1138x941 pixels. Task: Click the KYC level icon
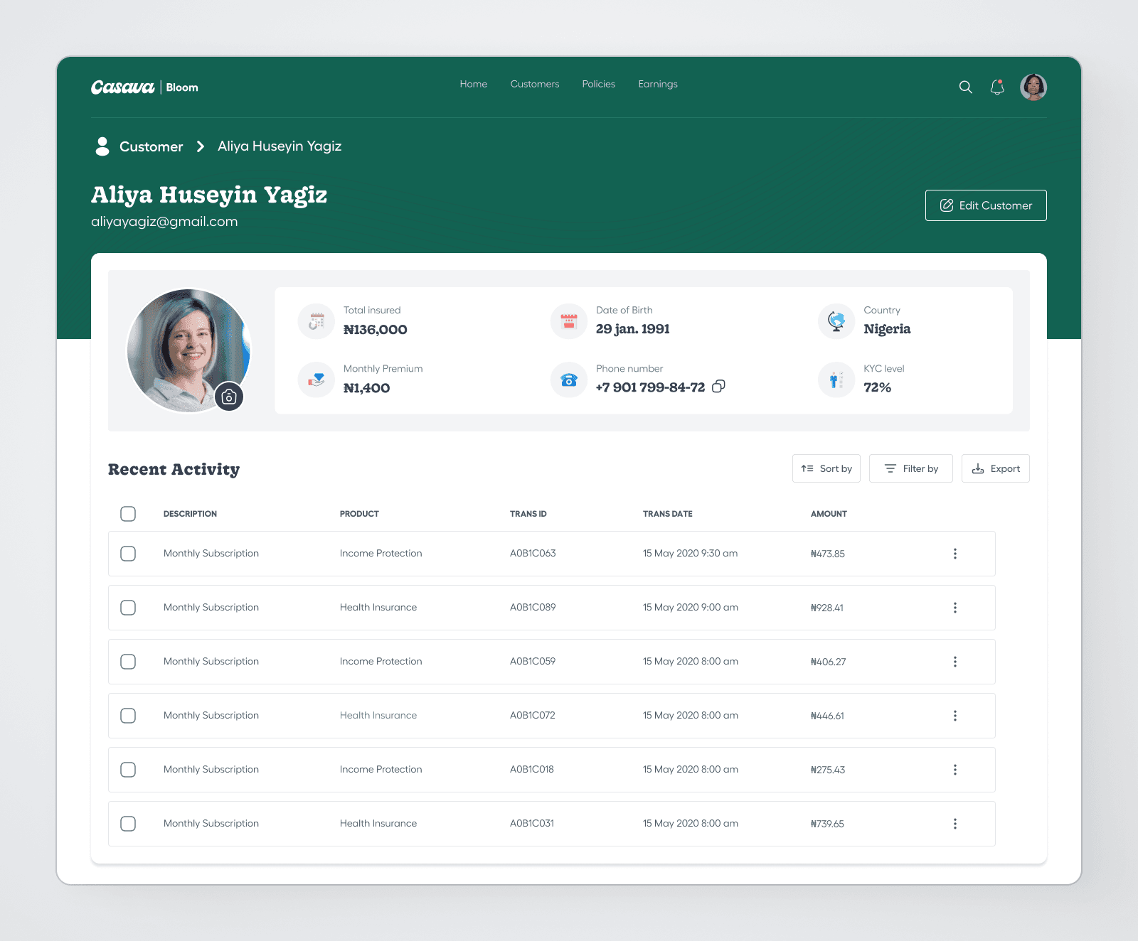836,380
